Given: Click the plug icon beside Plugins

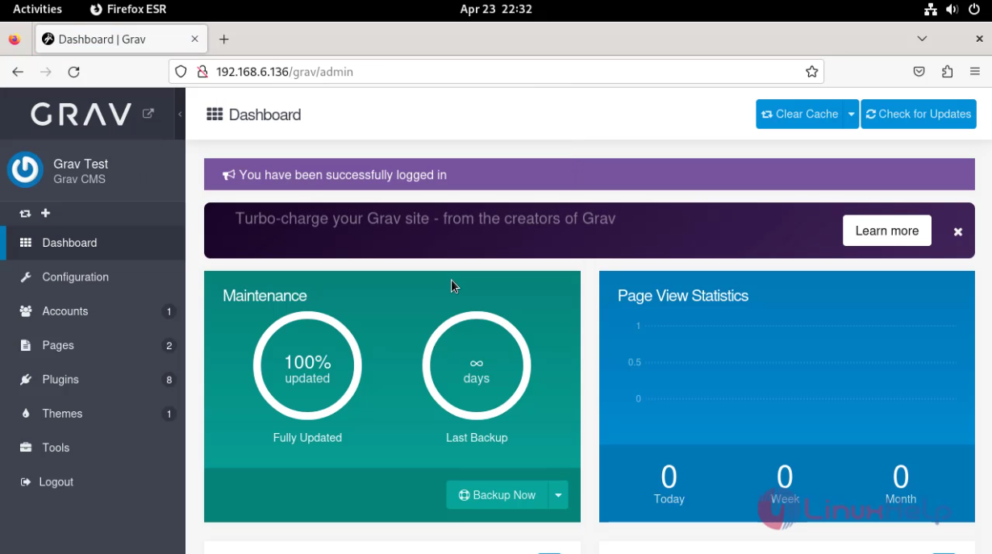Looking at the screenshot, I should 26,379.
